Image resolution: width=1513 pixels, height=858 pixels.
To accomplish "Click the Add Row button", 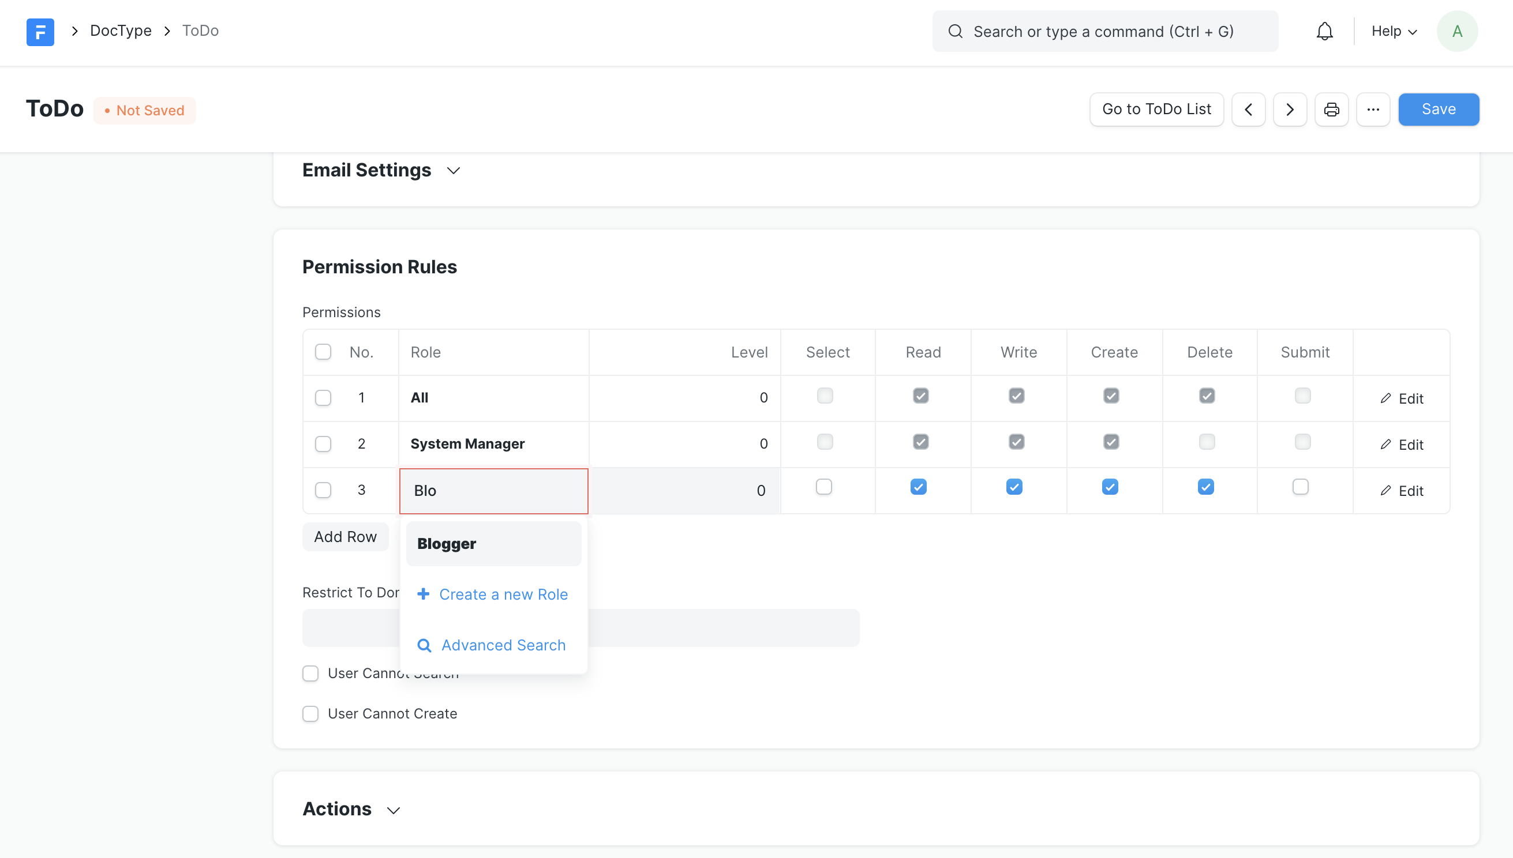I will [x=345, y=535].
